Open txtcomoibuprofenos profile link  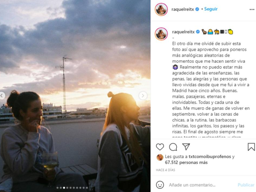coord(210,156)
